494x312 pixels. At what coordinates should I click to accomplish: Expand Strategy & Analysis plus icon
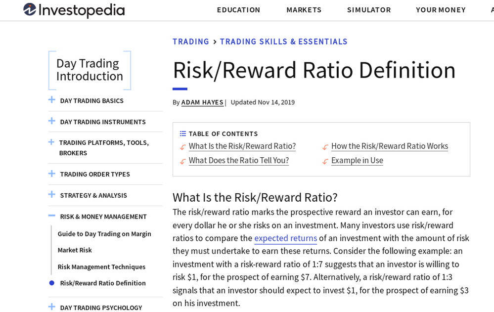51,194
